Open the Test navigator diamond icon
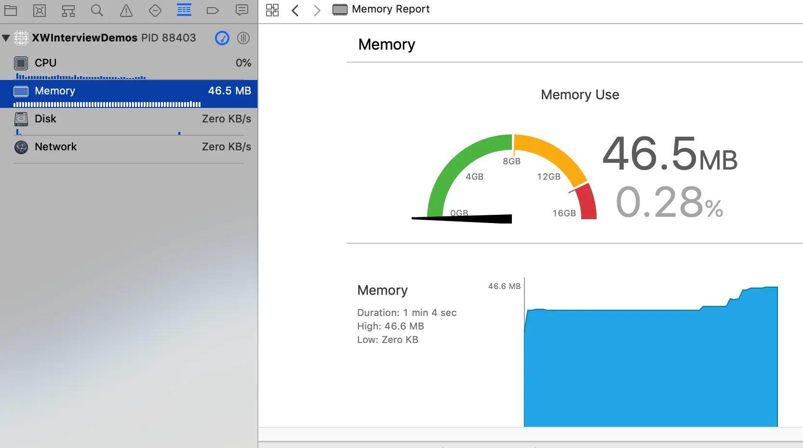 pos(155,10)
